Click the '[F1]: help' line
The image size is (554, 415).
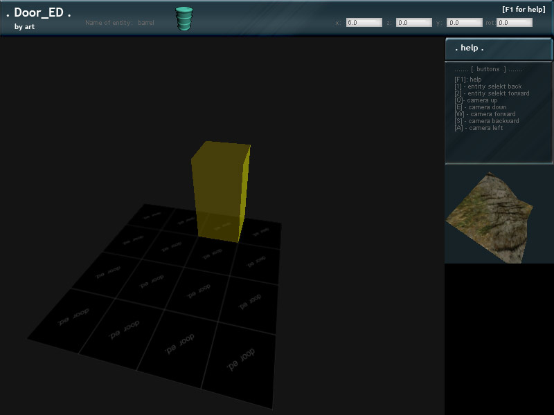[467, 80]
